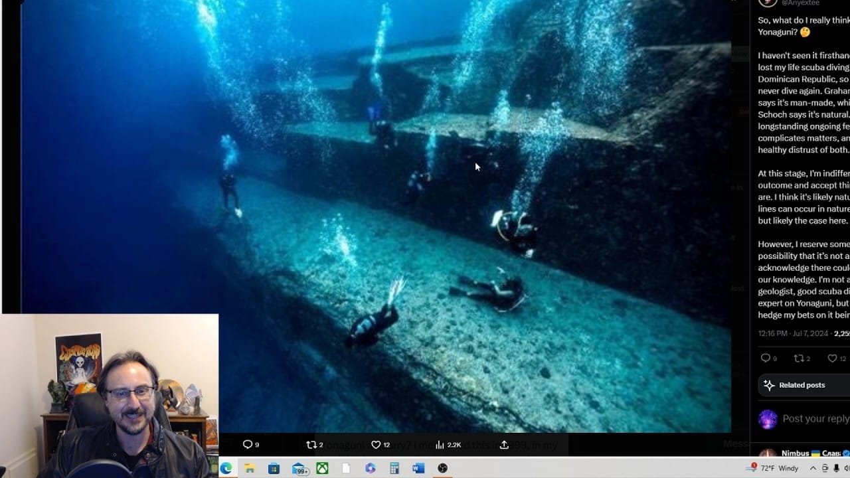Click the microphone tray icon
The height and width of the screenshot is (478, 850).
[x=836, y=468]
